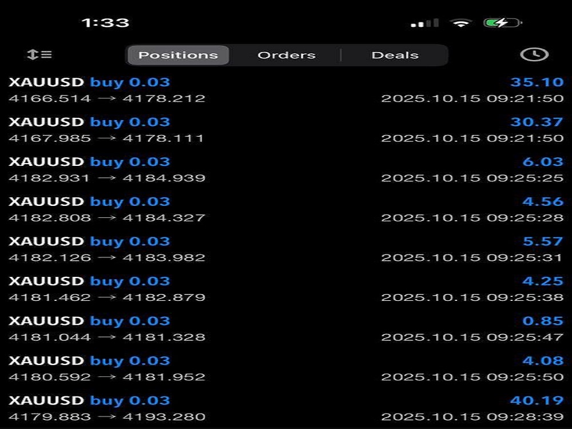
Task: Open position priced 4182.808 → 4184.327
Action: click(108, 218)
